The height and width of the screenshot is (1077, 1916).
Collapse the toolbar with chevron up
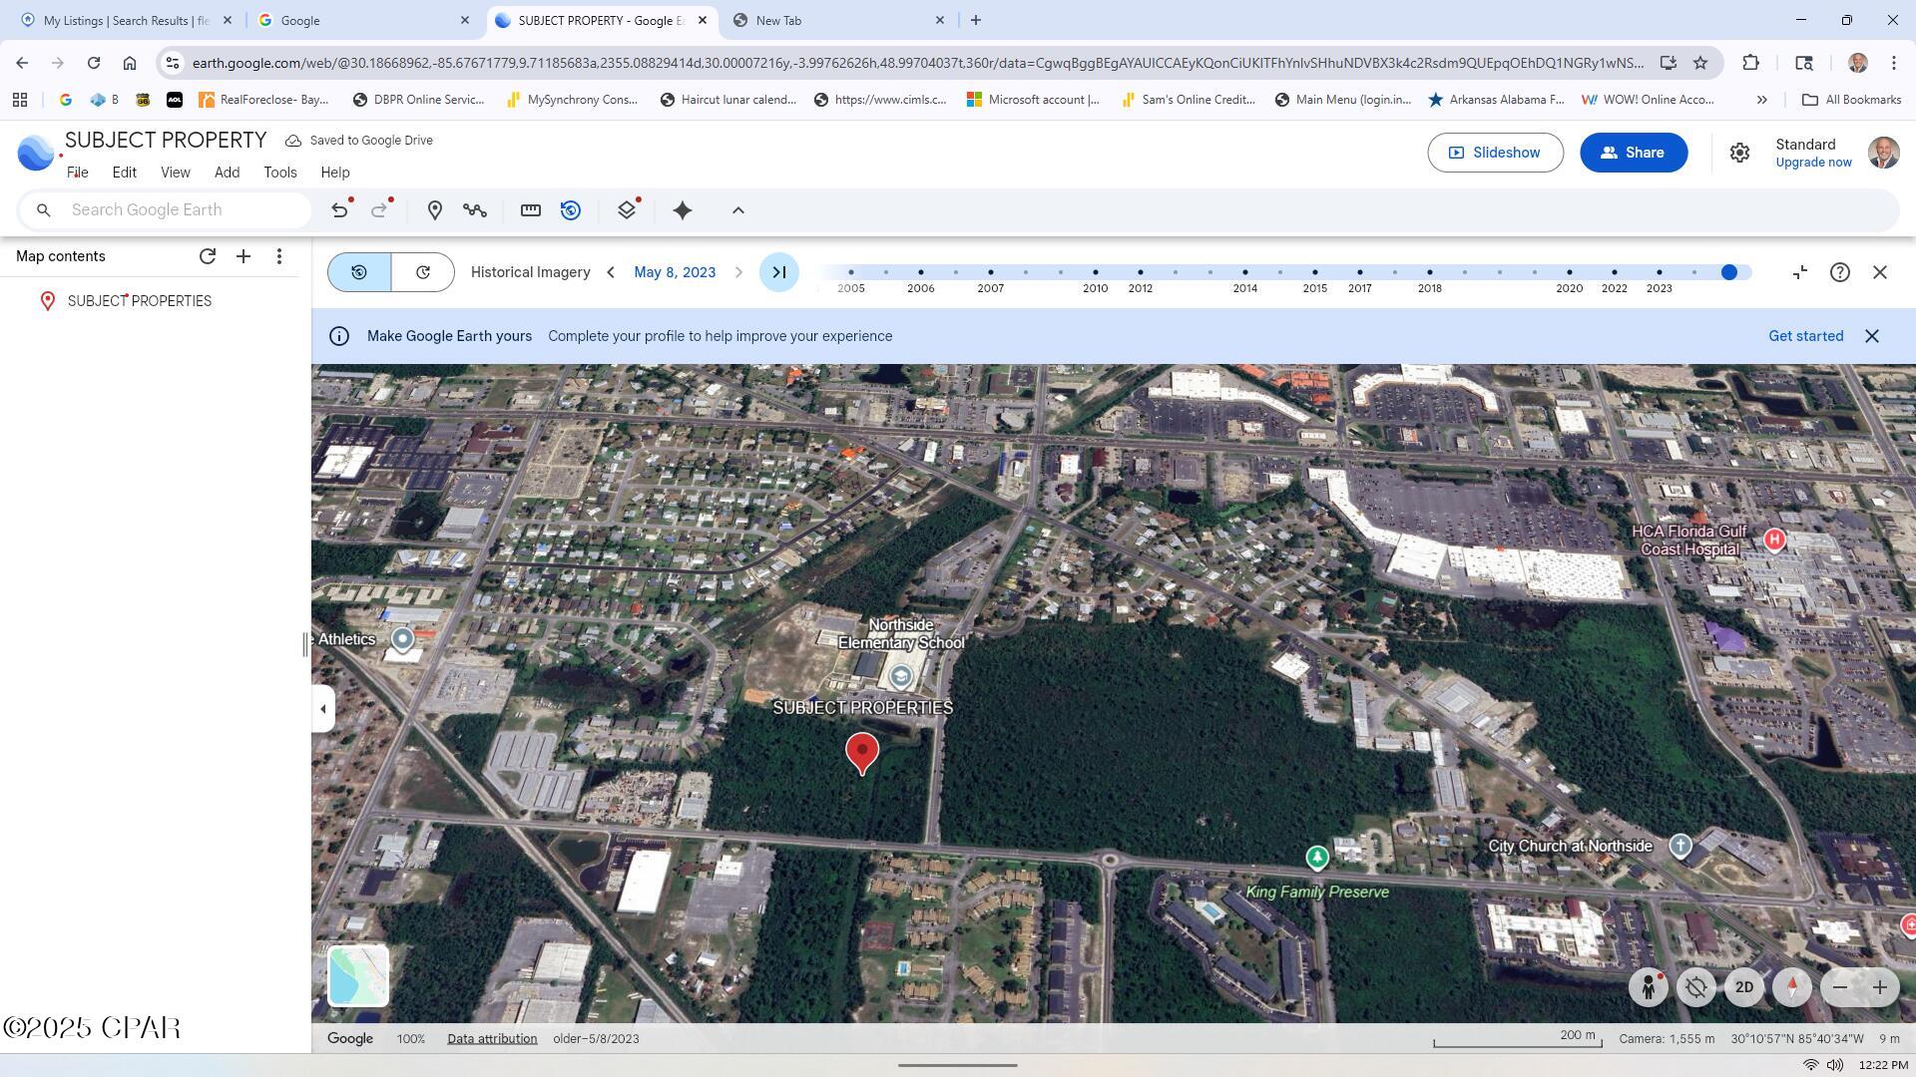pyautogui.click(x=738, y=210)
